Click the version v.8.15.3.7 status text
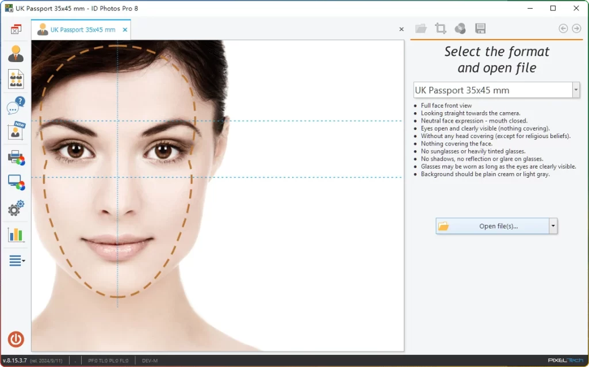Viewport: 589px width, 367px height. point(14,361)
